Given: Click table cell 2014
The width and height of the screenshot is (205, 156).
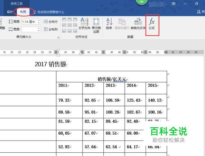Looking at the screenshot, I should [x=135, y=88].
